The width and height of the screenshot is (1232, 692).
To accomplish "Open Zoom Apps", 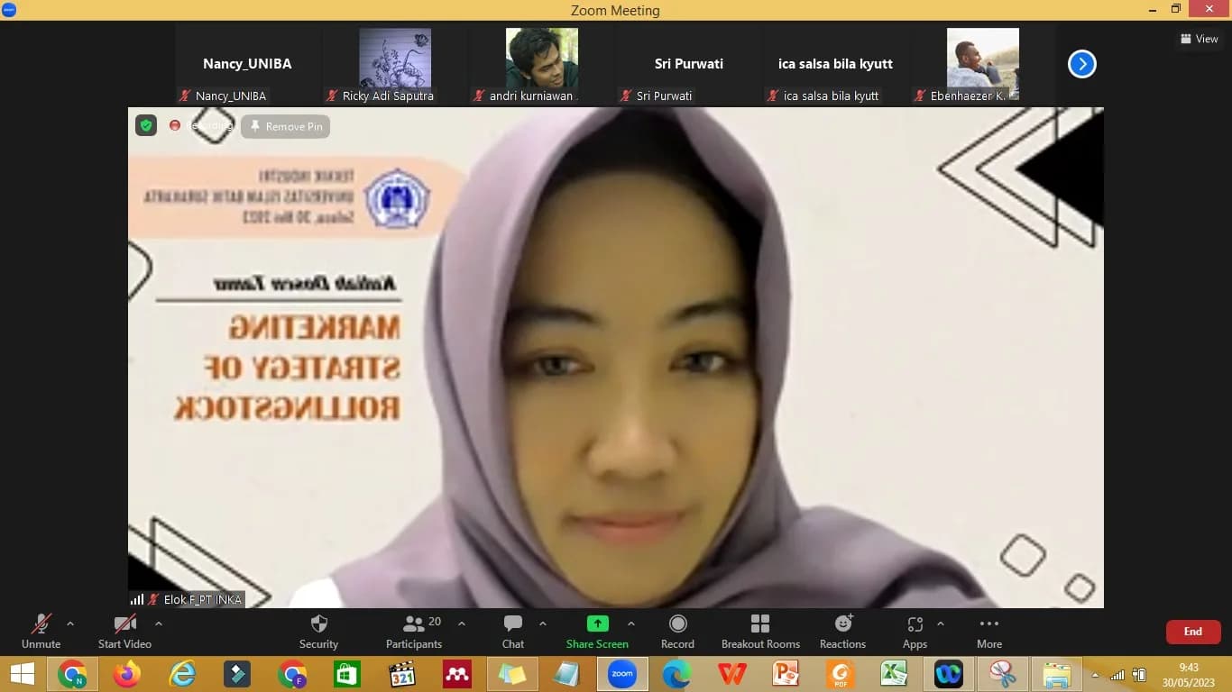I will (x=915, y=631).
